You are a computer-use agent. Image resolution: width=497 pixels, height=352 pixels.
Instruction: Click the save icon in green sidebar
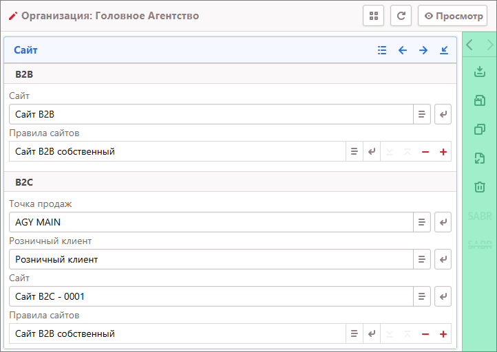coord(480,101)
